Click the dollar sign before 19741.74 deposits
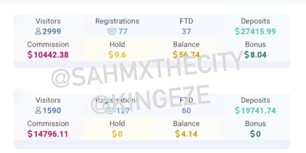 click(x=237, y=110)
